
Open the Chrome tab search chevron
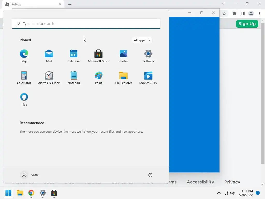(x=223, y=4)
